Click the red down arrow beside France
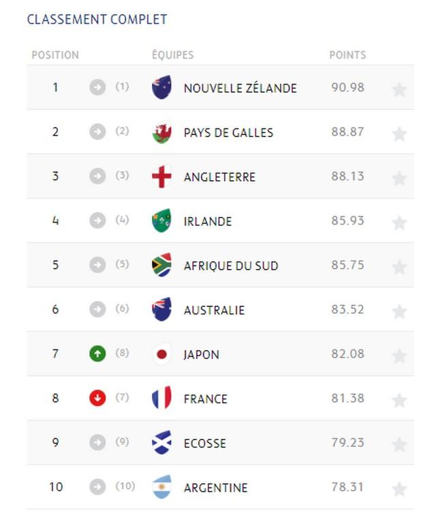Screen dimensions: 436x518 pos(97,398)
